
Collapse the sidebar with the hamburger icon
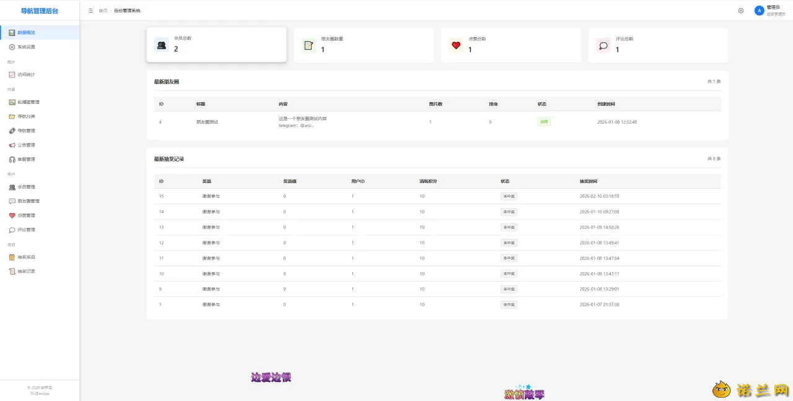(x=91, y=11)
